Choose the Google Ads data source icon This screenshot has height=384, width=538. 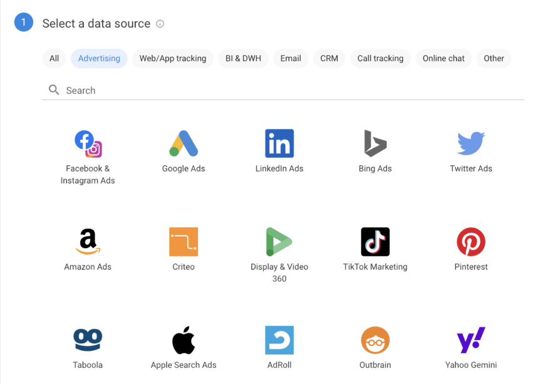click(184, 144)
